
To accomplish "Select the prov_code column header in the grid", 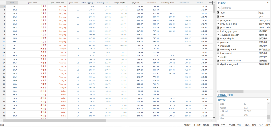I will (x=74, y=3).
